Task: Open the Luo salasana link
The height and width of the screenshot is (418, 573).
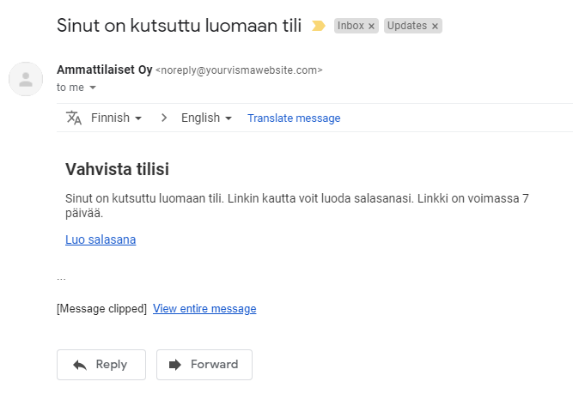Action: [101, 239]
